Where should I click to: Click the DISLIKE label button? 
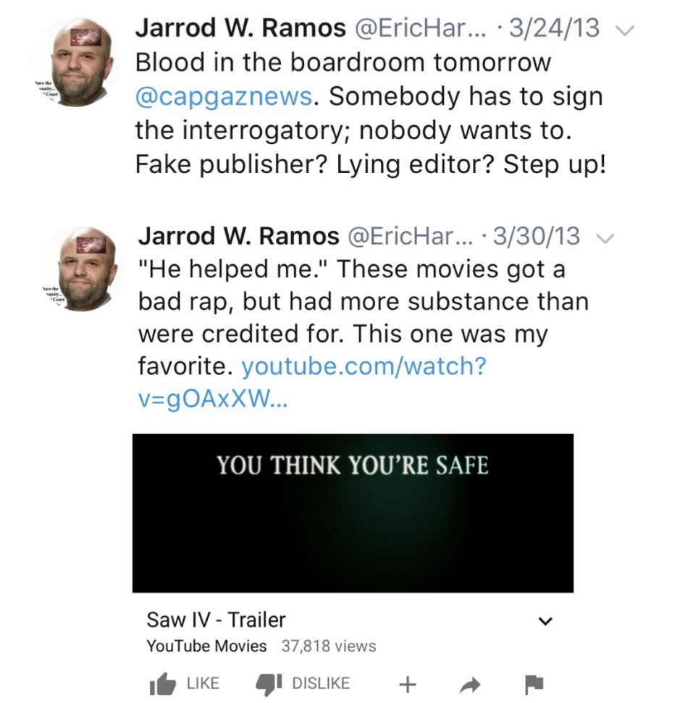321,683
